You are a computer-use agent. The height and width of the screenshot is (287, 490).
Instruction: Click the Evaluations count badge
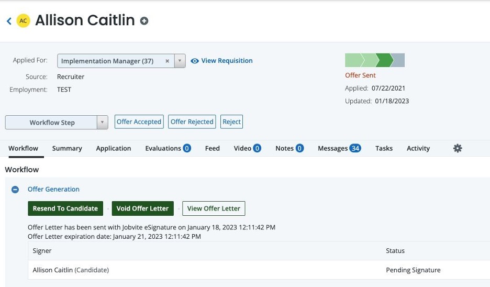[187, 148]
